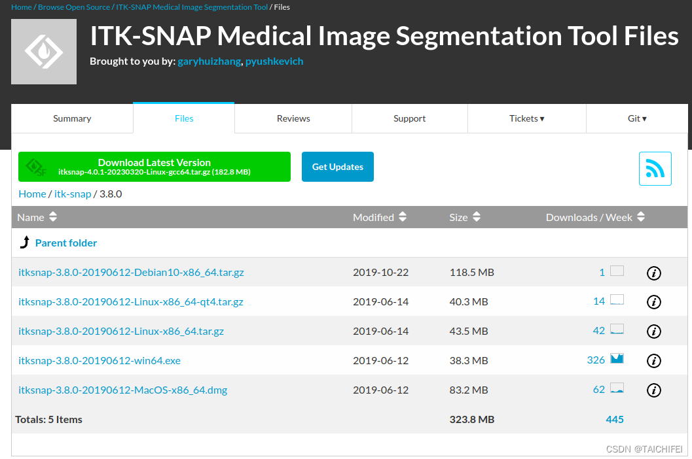Open info for the Debian10 tar.gz file
This screenshot has height=459, width=692.
tap(653, 273)
